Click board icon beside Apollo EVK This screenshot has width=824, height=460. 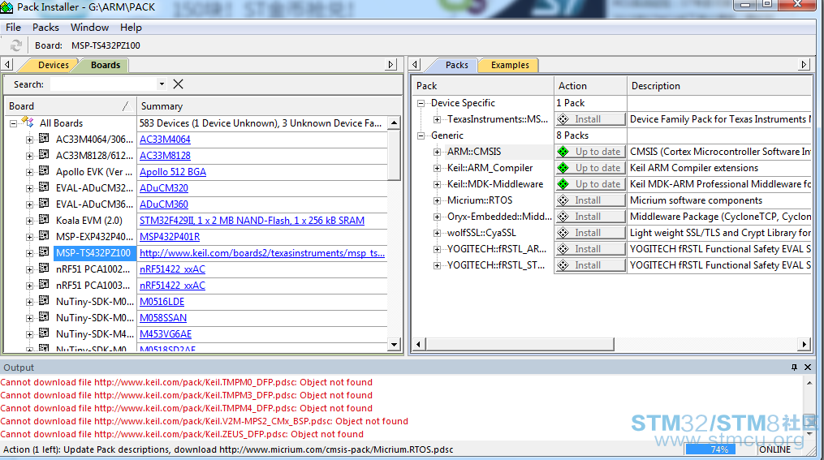click(x=44, y=171)
